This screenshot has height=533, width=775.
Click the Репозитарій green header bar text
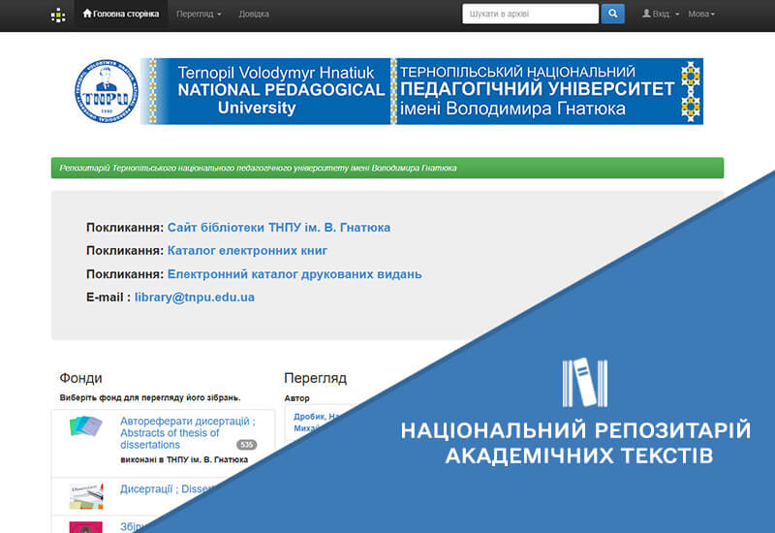[258, 168]
